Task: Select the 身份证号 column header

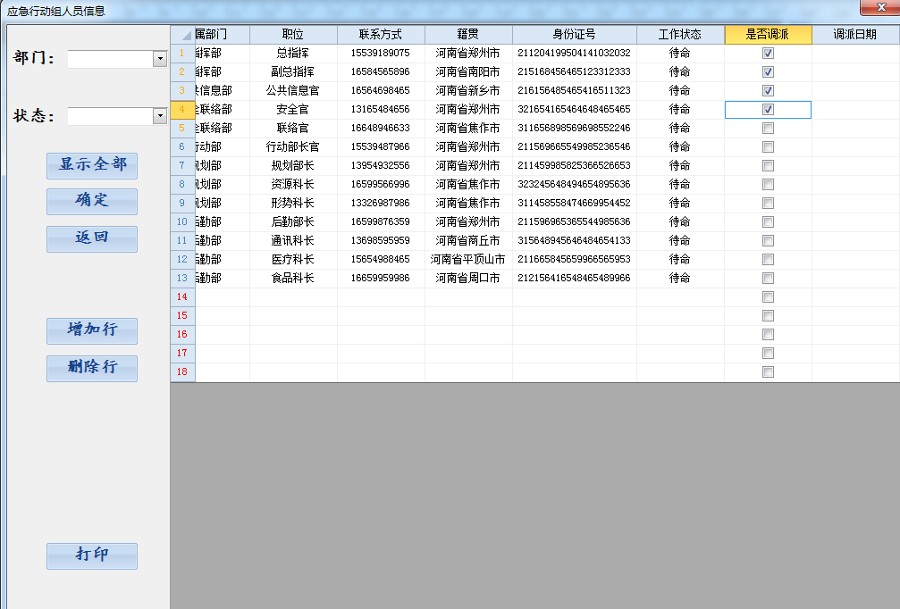Action: pos(574,35)
